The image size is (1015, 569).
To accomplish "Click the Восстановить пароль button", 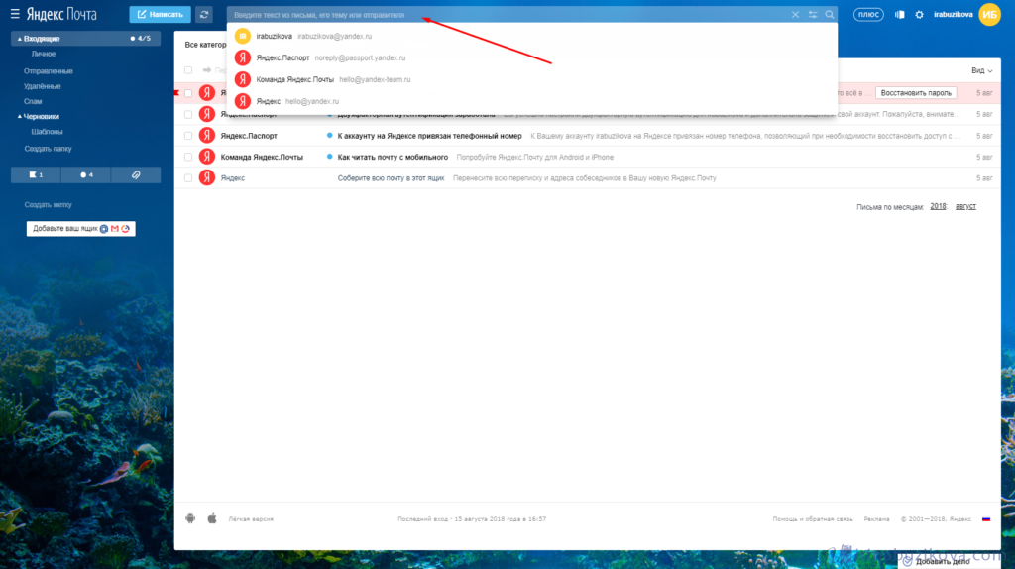I will coord(916,93).
